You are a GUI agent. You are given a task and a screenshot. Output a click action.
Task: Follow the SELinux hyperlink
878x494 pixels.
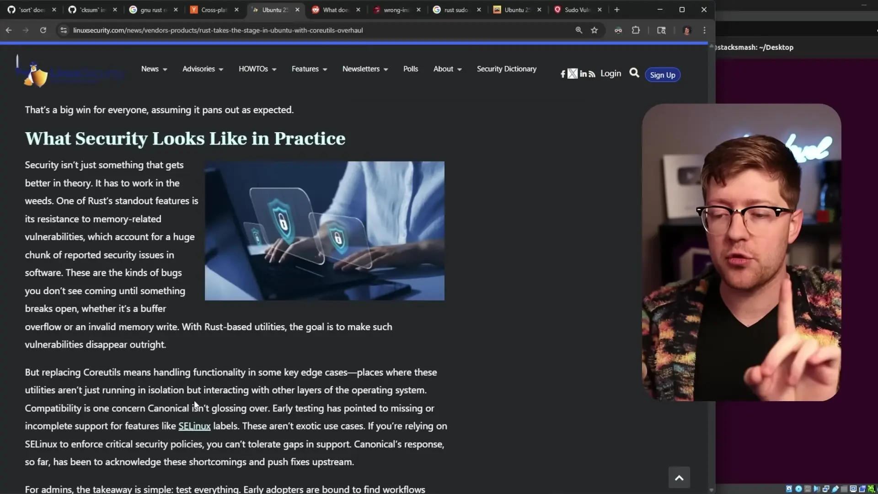pyautogui.click(x=194, y=426)
